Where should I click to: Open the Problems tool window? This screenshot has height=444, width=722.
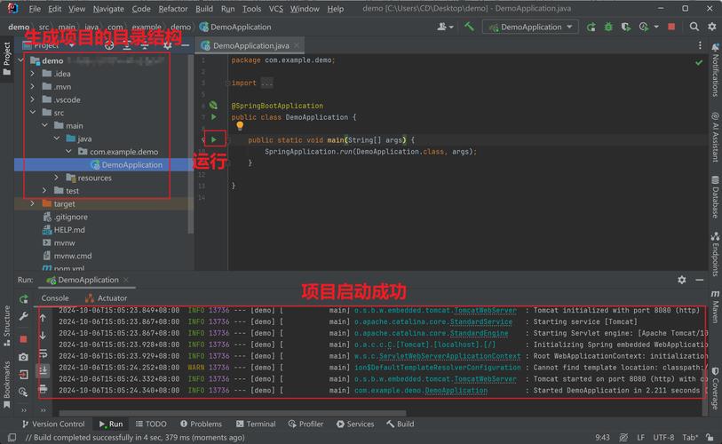click(201, 424)
